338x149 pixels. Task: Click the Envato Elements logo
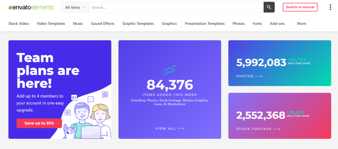[x=31, y=7]
